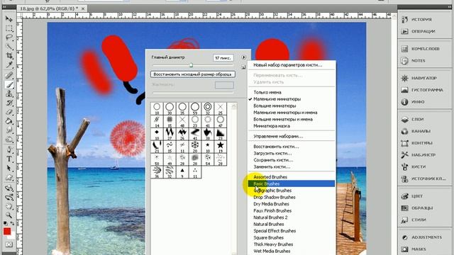Screen dimensions: 454x255
Task: Toggle Quick Mask mode at toolbar bottom
Action: [9, 244]
